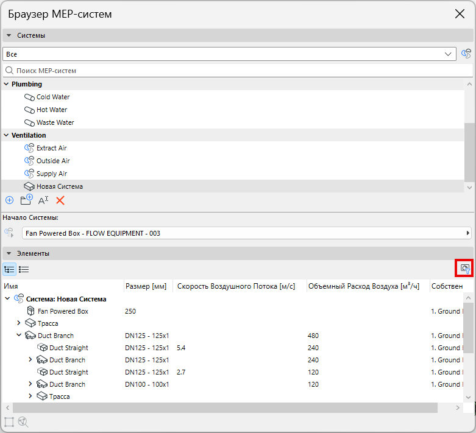Click the zoom-to-element icon at bottom

(x=23, y=422)
